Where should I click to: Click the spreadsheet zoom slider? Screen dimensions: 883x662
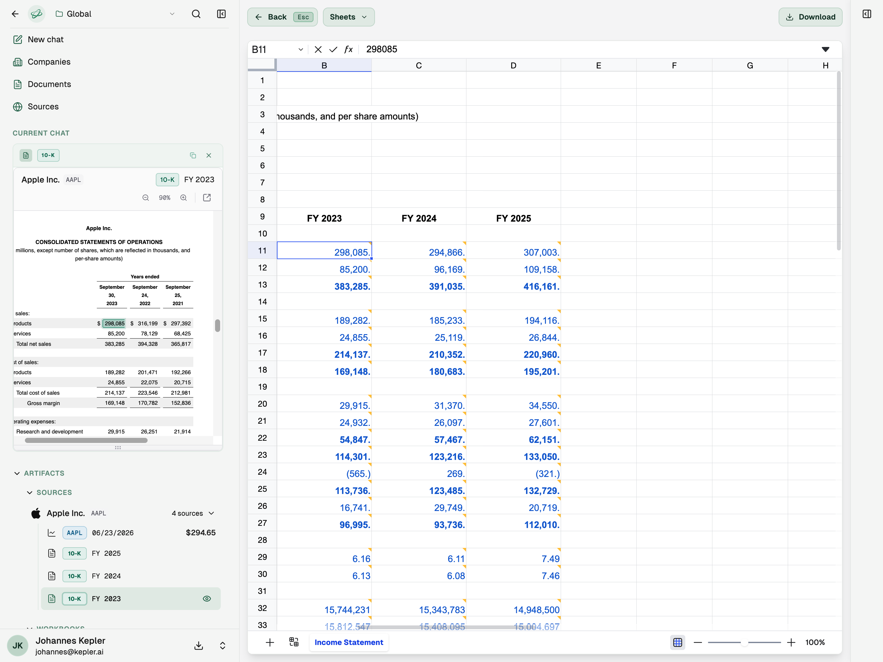[x=745, y=642]
